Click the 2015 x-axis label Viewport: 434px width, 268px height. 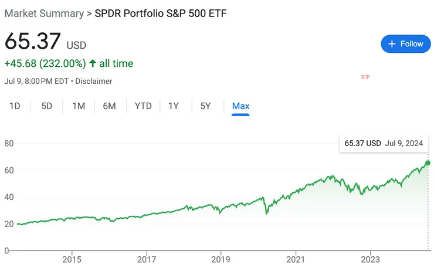coord(72,259)
